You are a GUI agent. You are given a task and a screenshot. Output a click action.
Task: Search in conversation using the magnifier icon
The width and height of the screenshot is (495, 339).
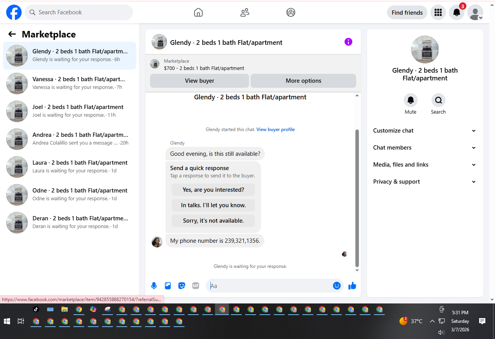coord(439,100)
